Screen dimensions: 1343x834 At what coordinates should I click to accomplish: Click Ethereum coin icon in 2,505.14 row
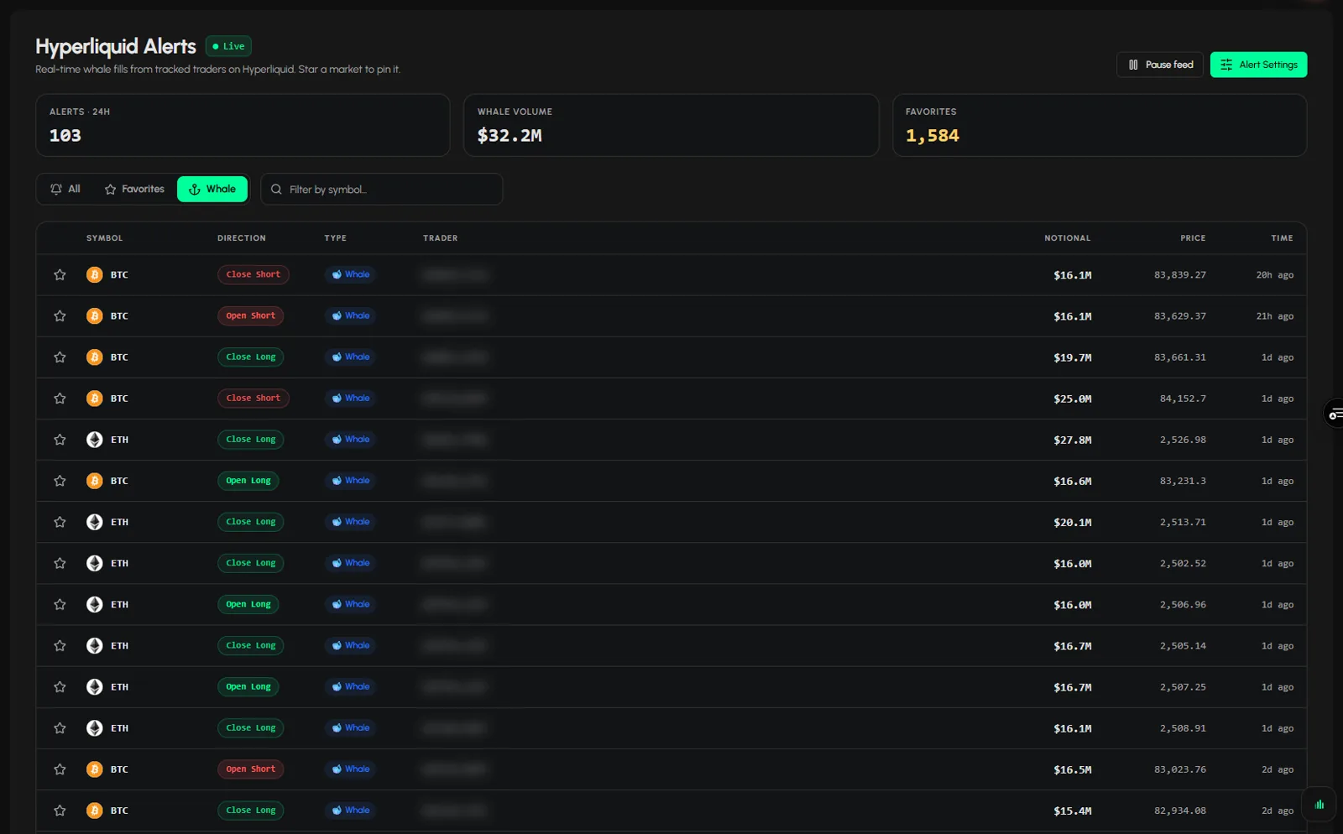95,645
